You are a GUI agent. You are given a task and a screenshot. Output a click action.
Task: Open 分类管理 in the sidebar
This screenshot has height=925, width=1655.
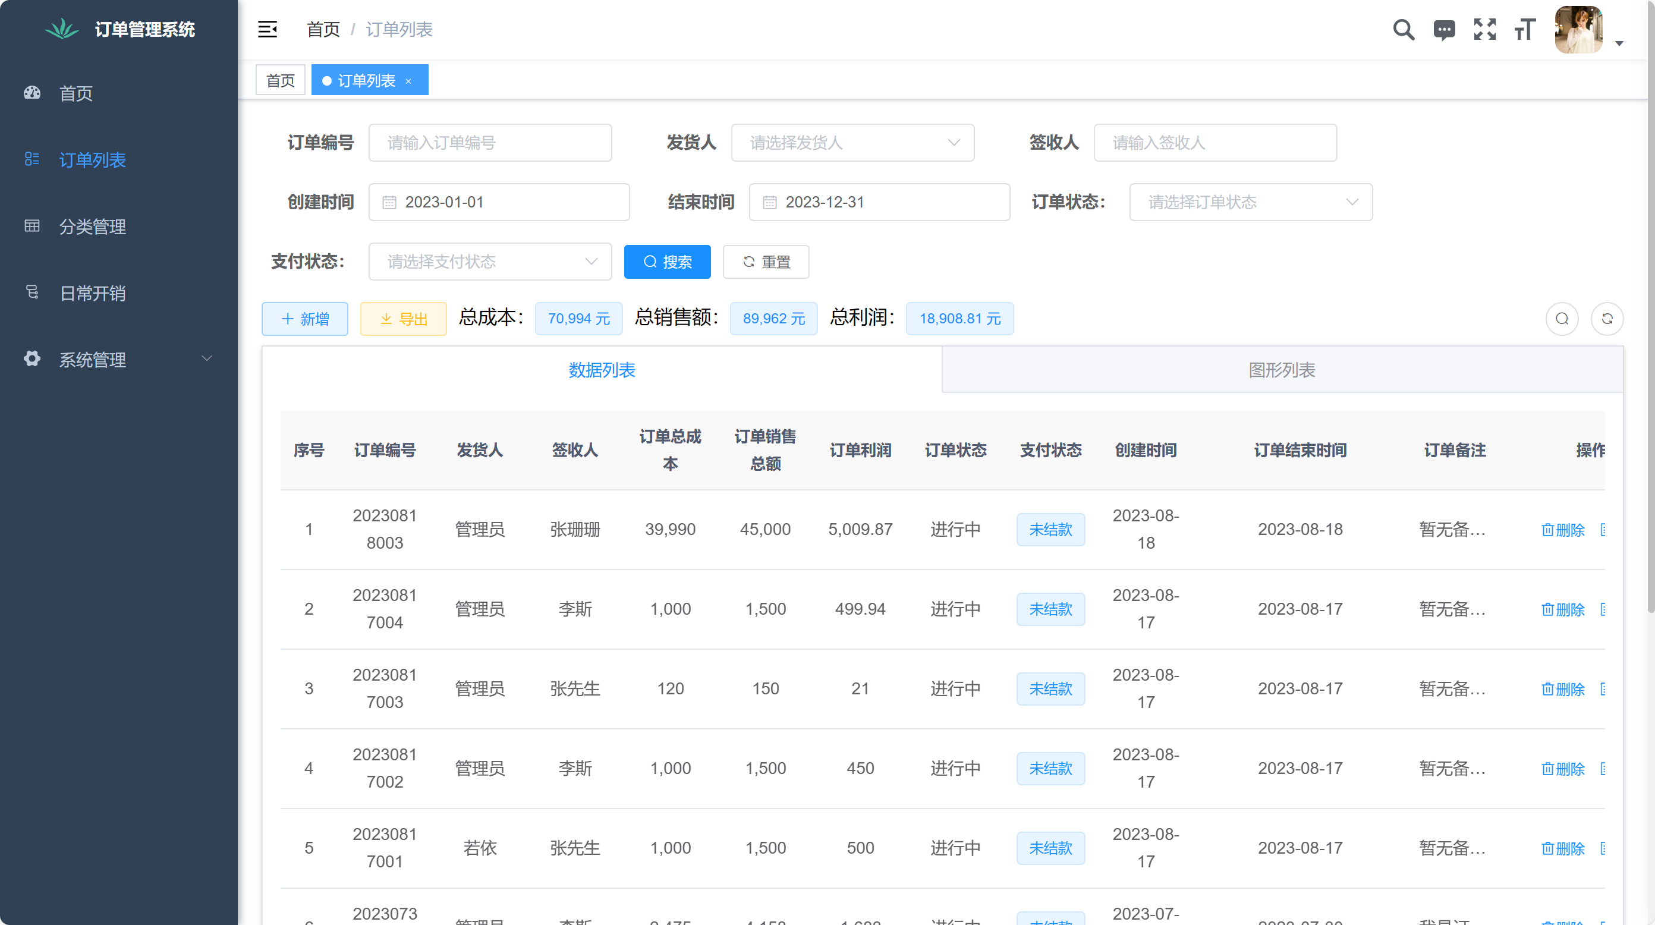[119, 226]
